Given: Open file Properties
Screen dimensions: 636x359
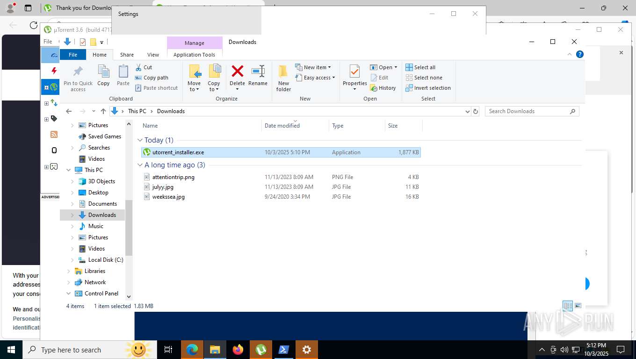Looking at the screenshot, I should 354,78.
